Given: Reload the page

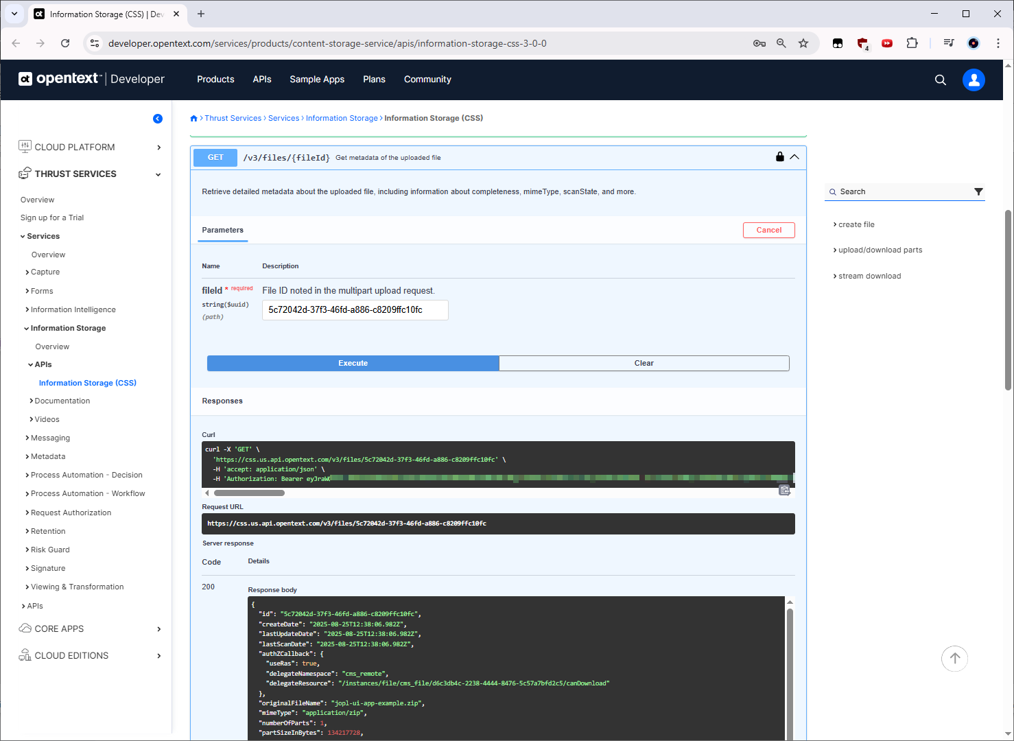Looking at the screenshot, I should pyautogui.click(x=65, y=43).
